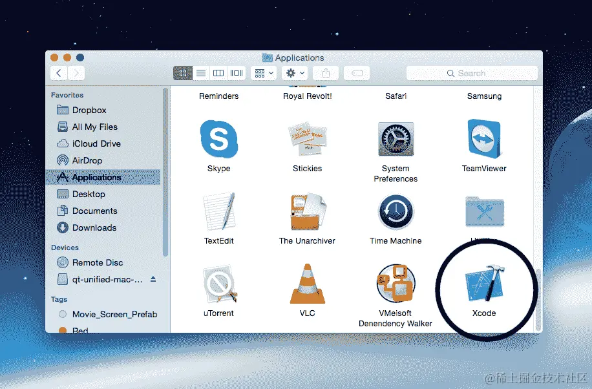The height and width of the screenshot is (389, 592).
Task: Click the Reminders label
Action: (x=218, y=96)
